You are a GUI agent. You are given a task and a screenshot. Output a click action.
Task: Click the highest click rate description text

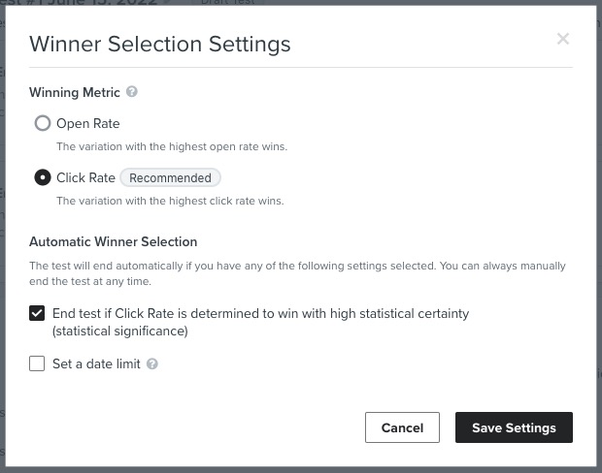tap(170, 202)
